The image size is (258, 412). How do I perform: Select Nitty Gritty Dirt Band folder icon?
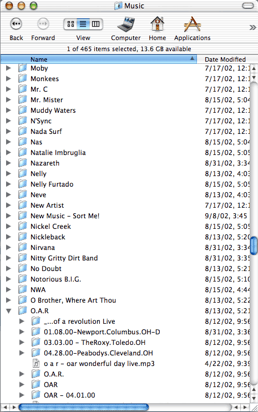[x=23, y=258]
